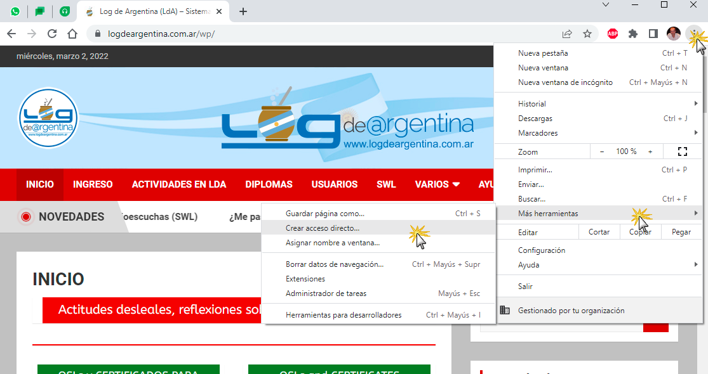708x374 pixels.
Task: Increase zoom with plus button
Action: pos(650,152)
